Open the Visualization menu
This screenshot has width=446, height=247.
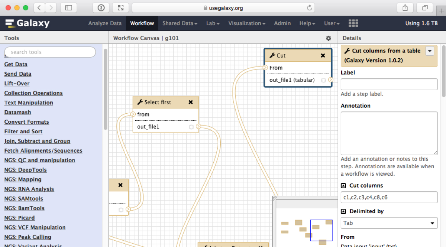click(x=247, y=23)
